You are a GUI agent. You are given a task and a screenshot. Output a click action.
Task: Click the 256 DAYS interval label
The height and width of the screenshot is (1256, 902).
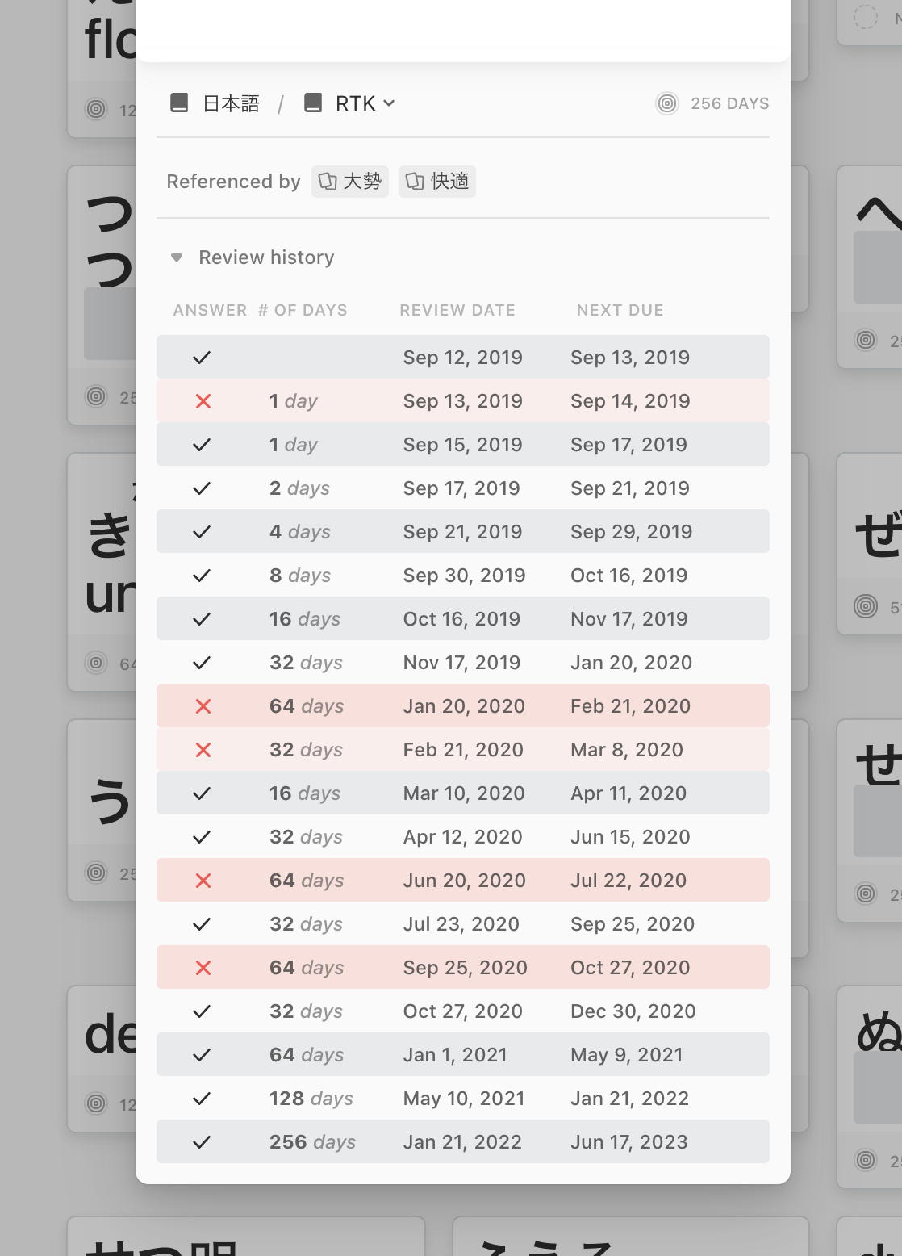click(x=729, y=103)
